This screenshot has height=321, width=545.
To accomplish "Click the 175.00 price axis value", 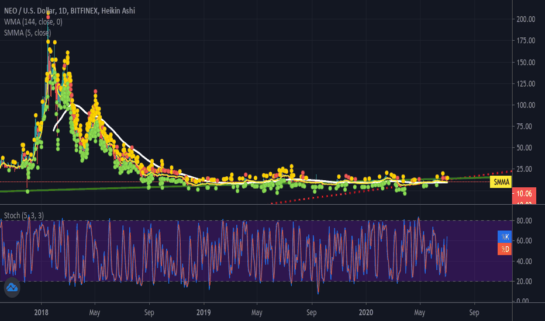I will tap(526, 41).
